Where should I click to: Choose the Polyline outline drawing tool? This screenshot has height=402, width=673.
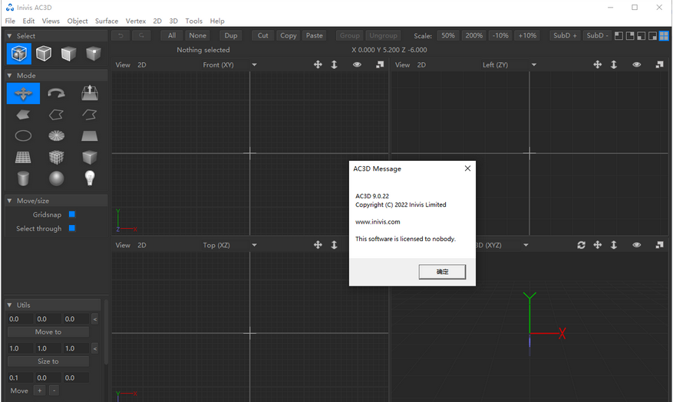coord(56,115)
